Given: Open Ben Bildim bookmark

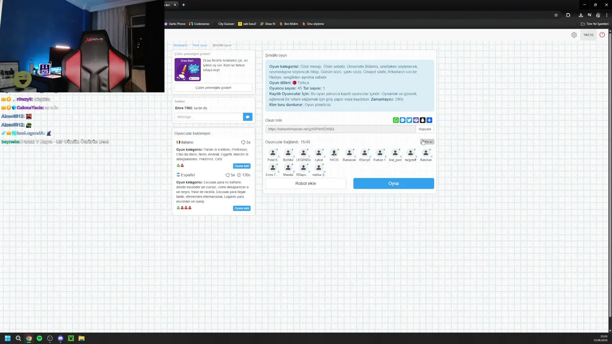Looking at the screenshot, I should click(289, 24).
